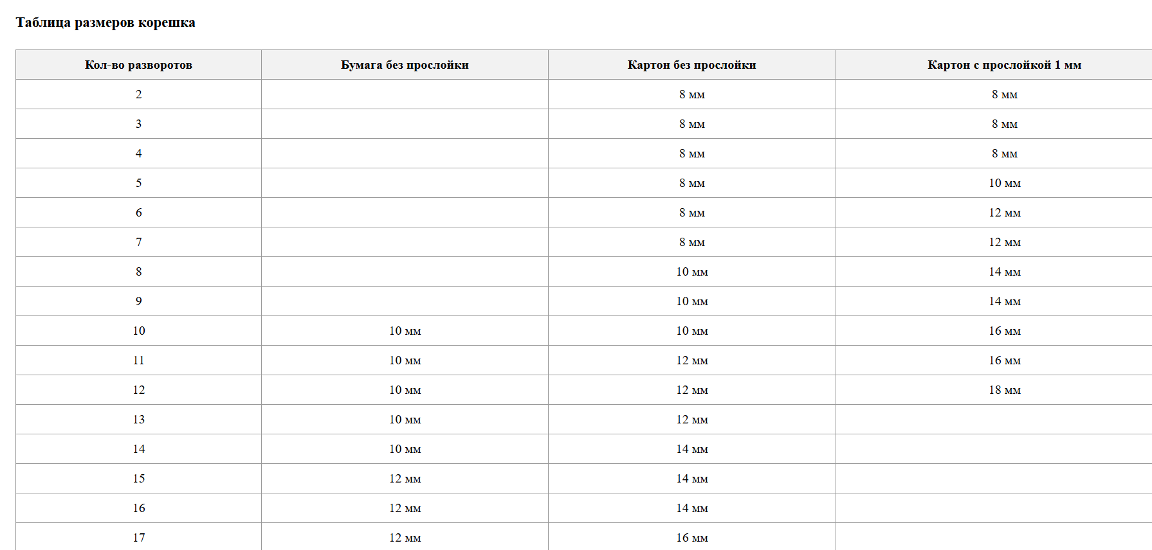Select the row number 9 cell
The width and height of the screenshot is (1152, 550).
coord(138,301)
